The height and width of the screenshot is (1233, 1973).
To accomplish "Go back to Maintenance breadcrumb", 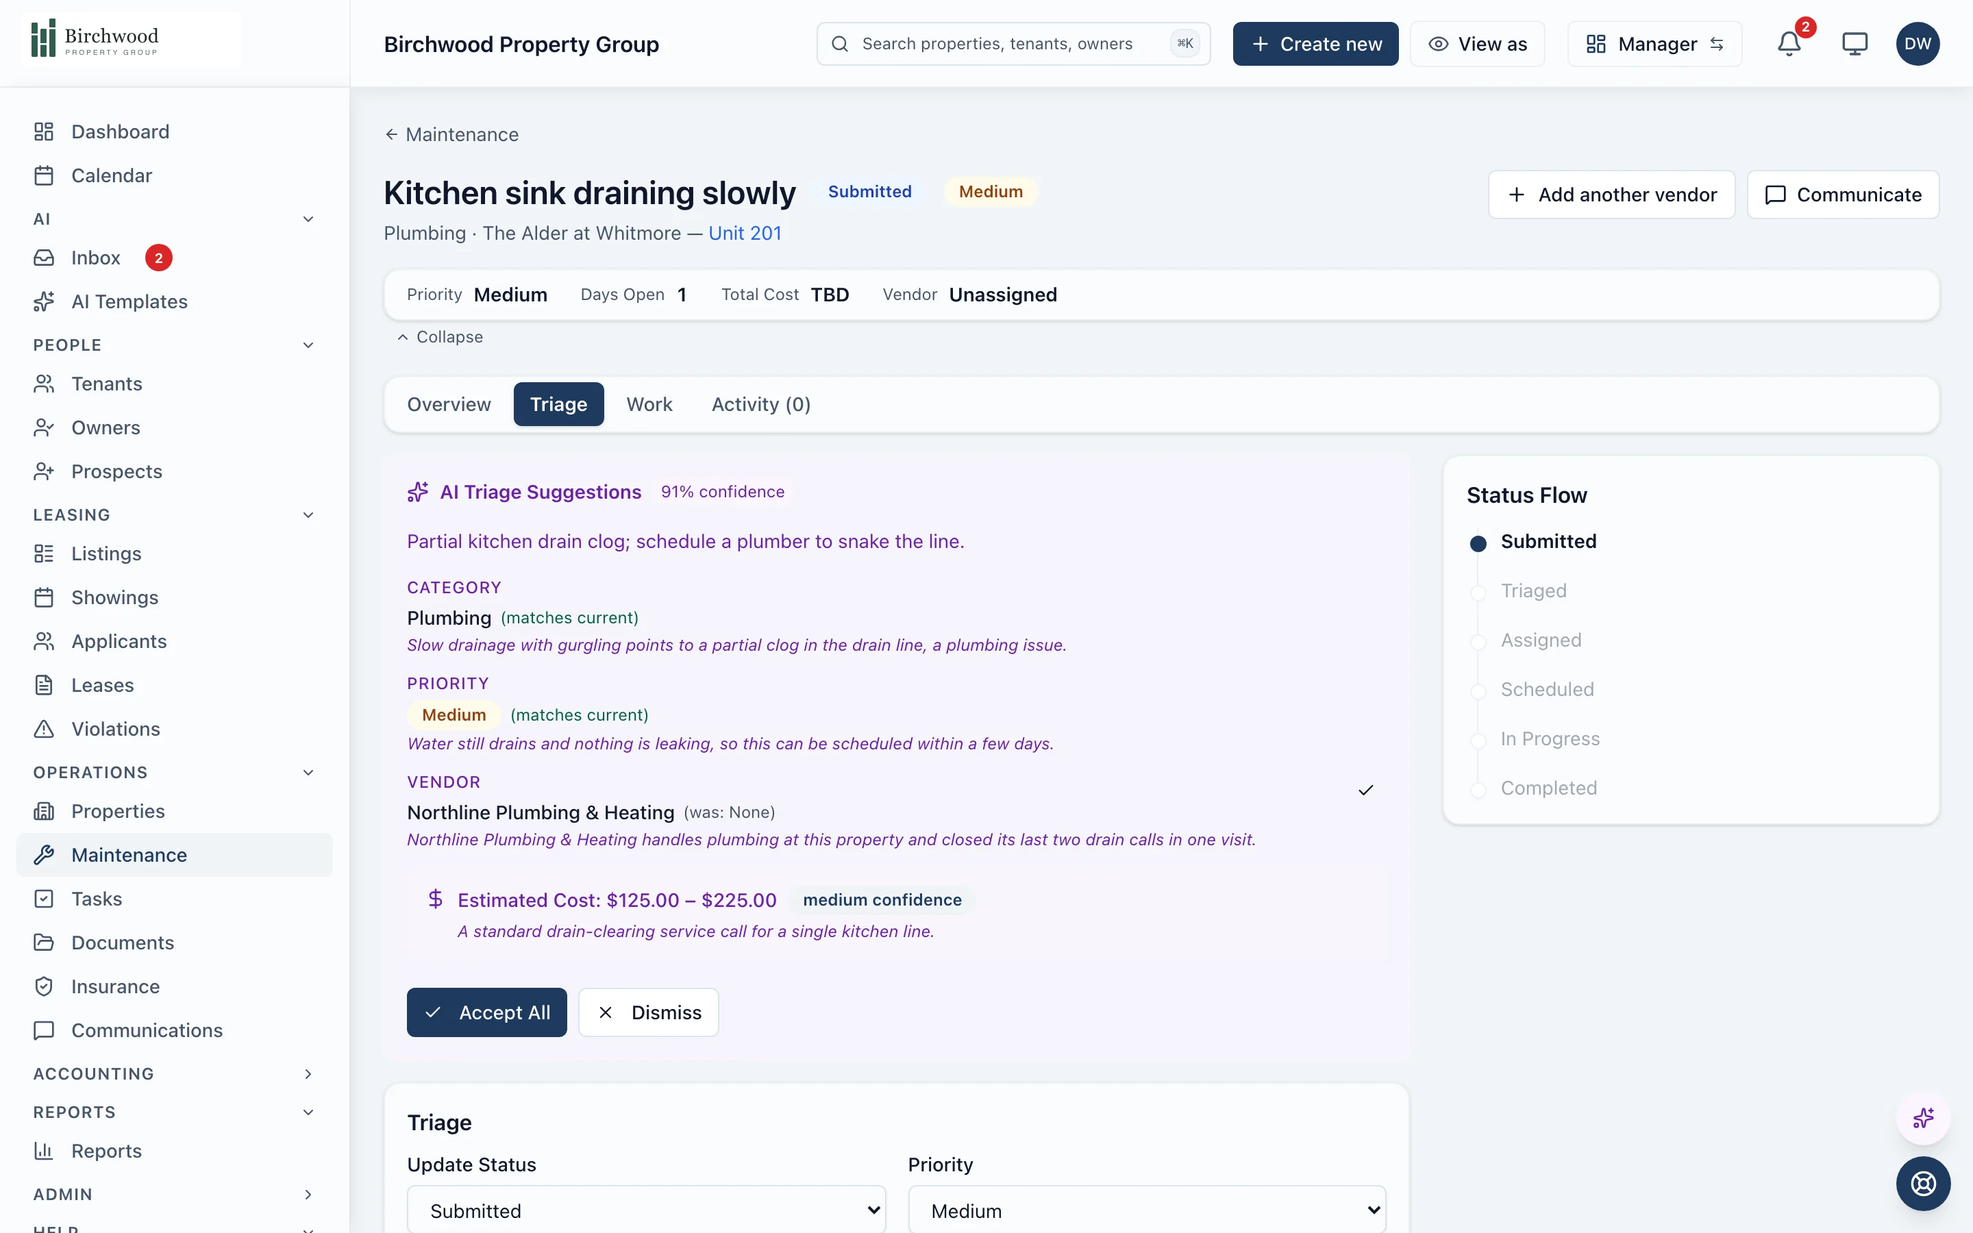I will 451,134.
